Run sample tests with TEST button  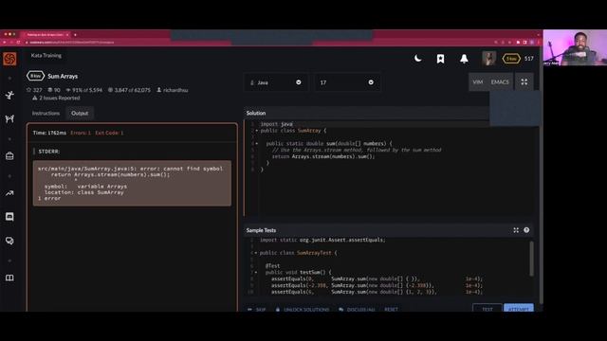click(x=487, y=309)
